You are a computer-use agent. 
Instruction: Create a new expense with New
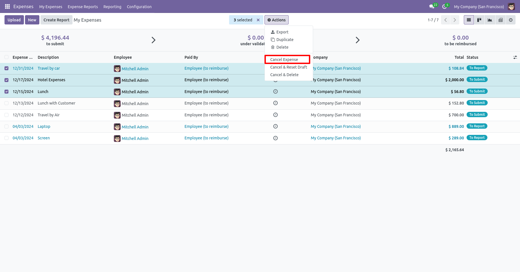[x=32, y=20]
